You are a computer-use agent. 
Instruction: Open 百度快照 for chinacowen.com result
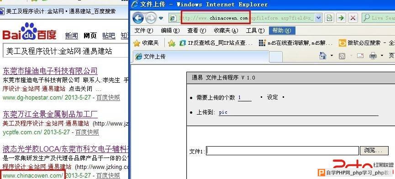coord(108,175)
